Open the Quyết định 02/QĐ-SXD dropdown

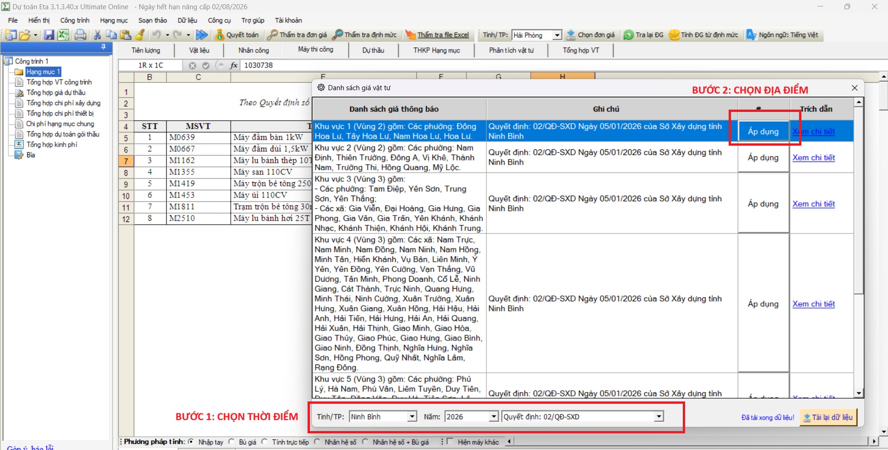coord(658,417)
